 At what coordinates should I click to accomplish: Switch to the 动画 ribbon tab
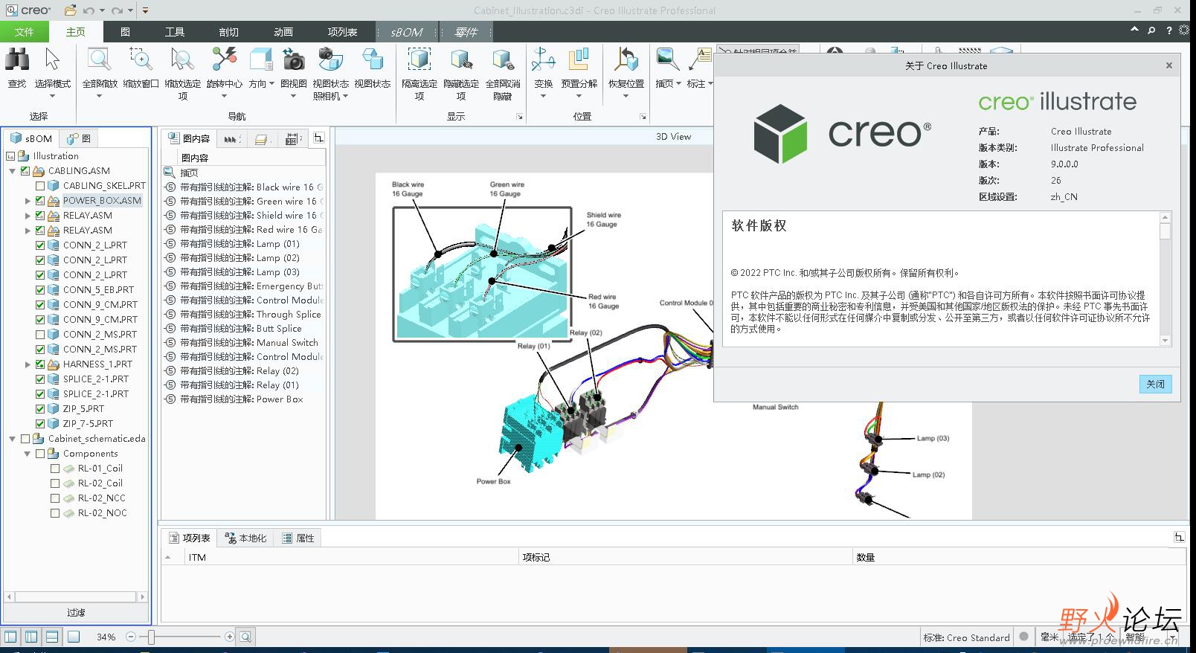283,32
